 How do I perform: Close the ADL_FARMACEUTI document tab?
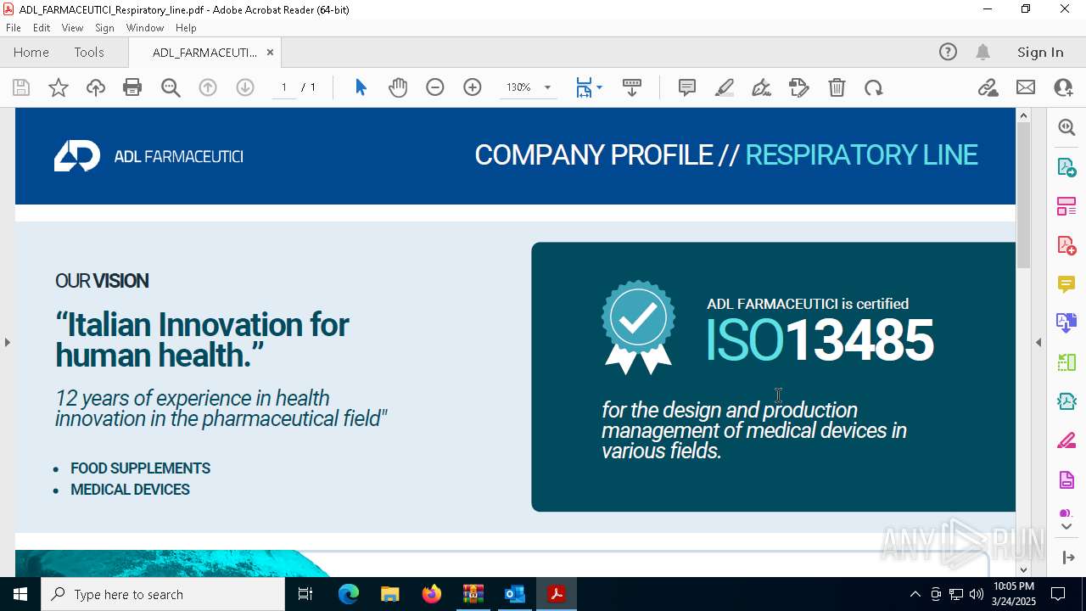coord(270,52)
